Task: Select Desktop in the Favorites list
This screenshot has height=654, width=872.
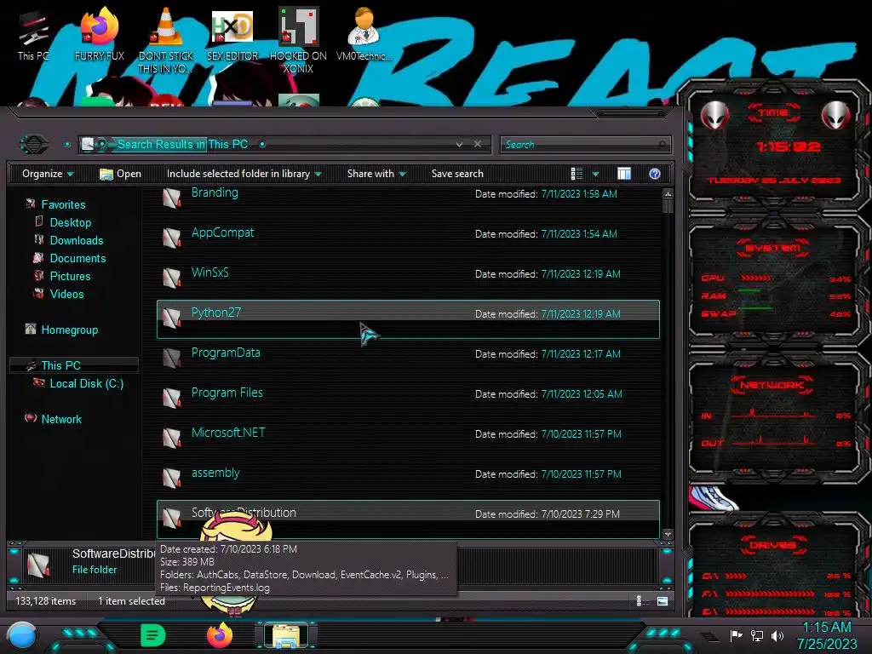Action: tap(70, 222)
